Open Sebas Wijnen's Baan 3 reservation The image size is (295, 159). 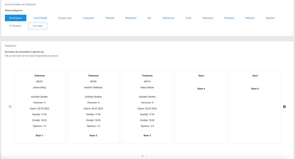pyautogui.click(x=147, y=107)
